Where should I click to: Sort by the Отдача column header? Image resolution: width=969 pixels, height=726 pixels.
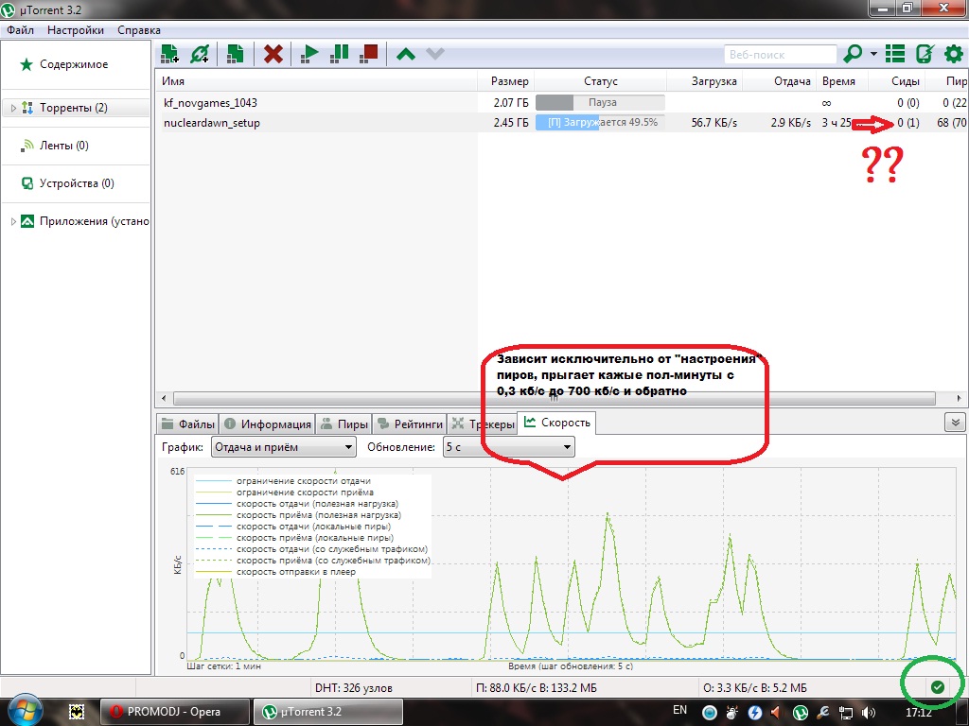[x=780, y=81]
